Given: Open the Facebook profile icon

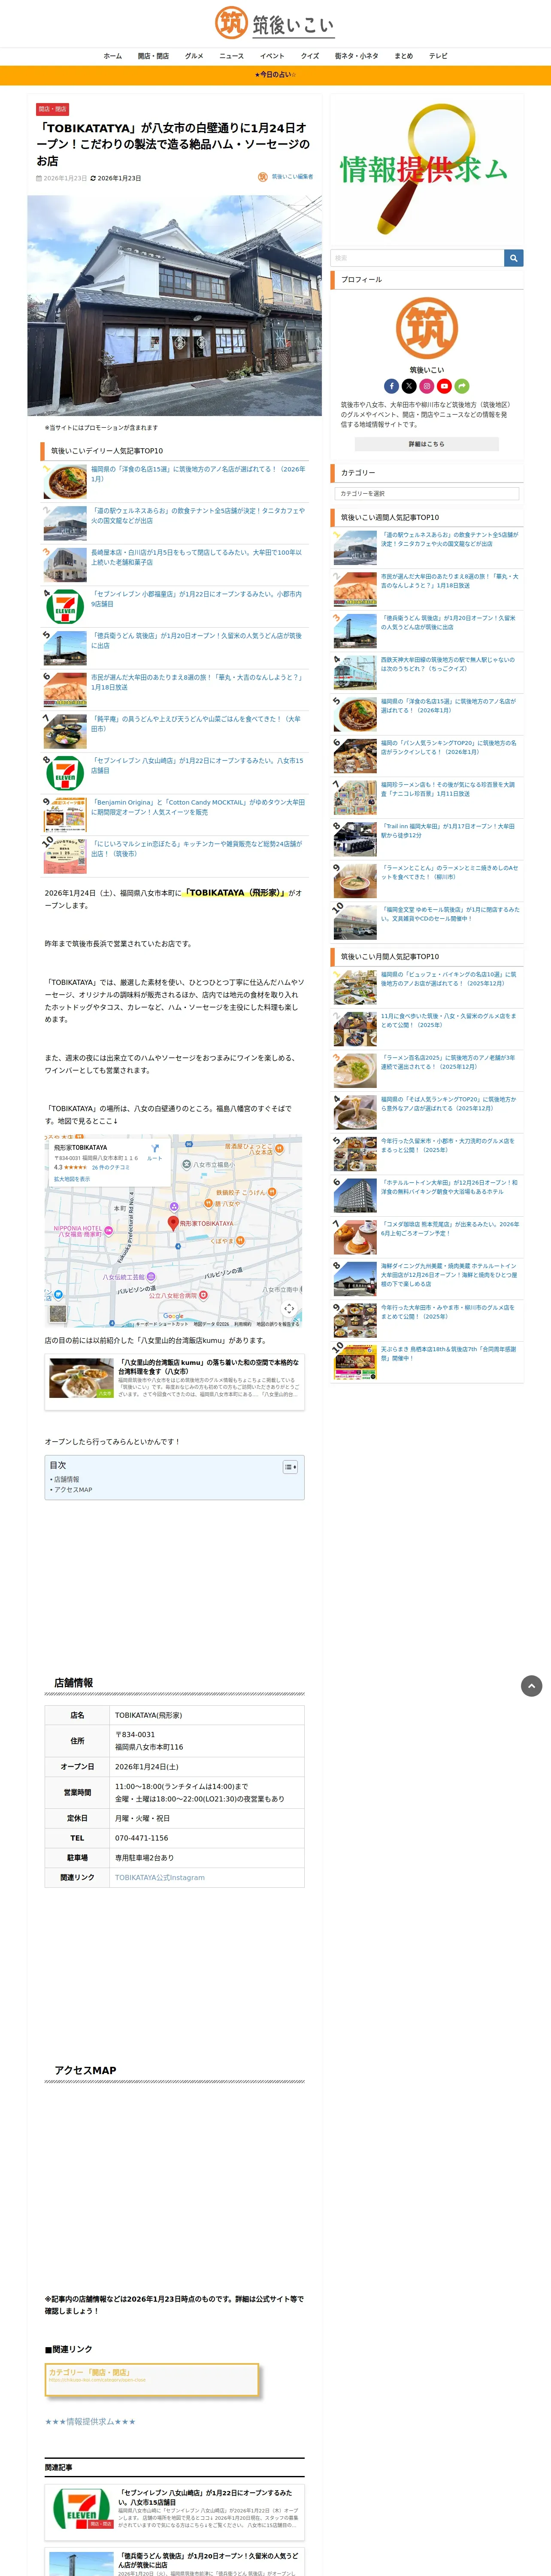Looking at the screenshot, I should 391,386.
